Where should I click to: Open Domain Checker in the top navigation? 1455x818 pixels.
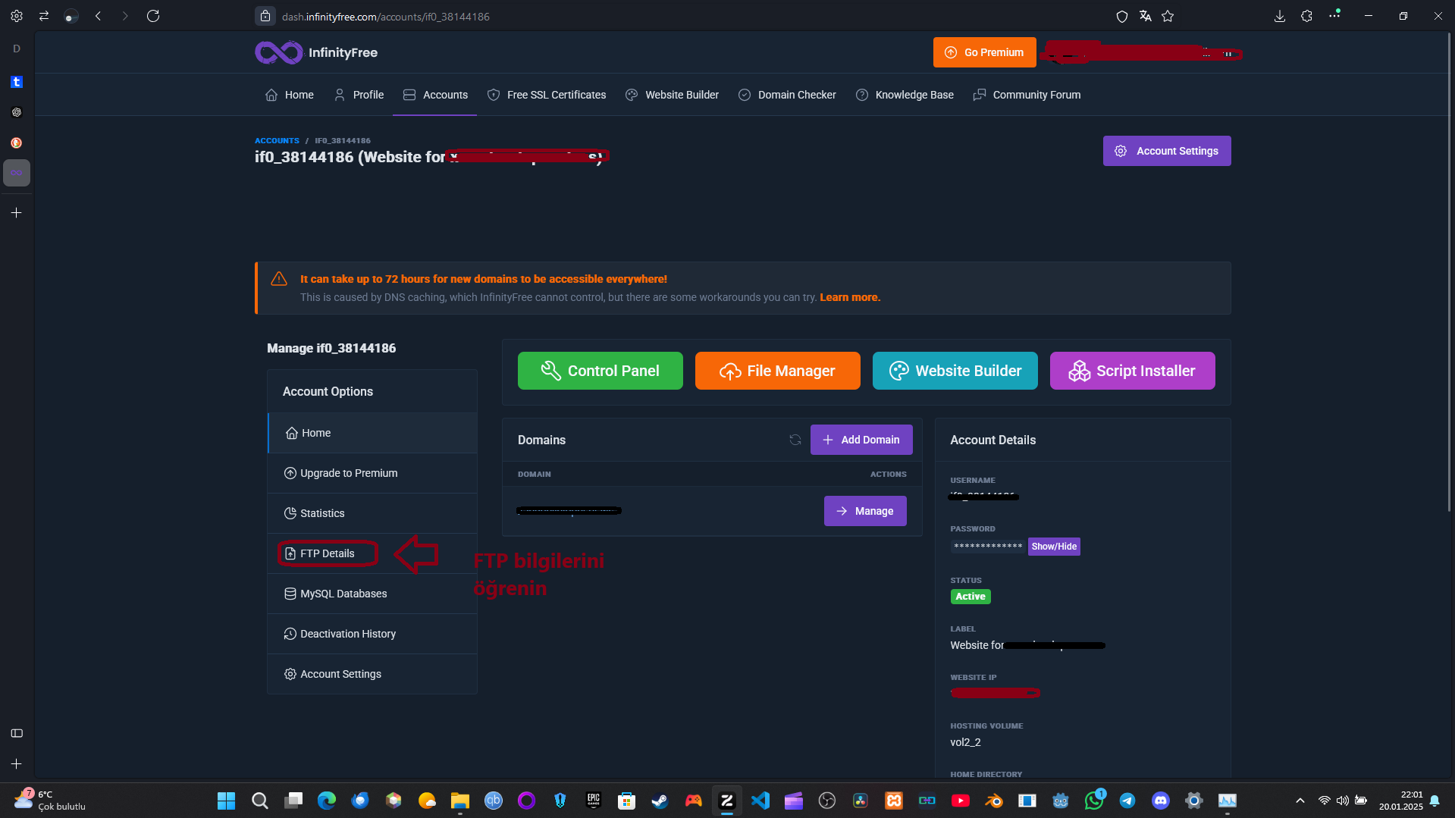coord(788,95)
